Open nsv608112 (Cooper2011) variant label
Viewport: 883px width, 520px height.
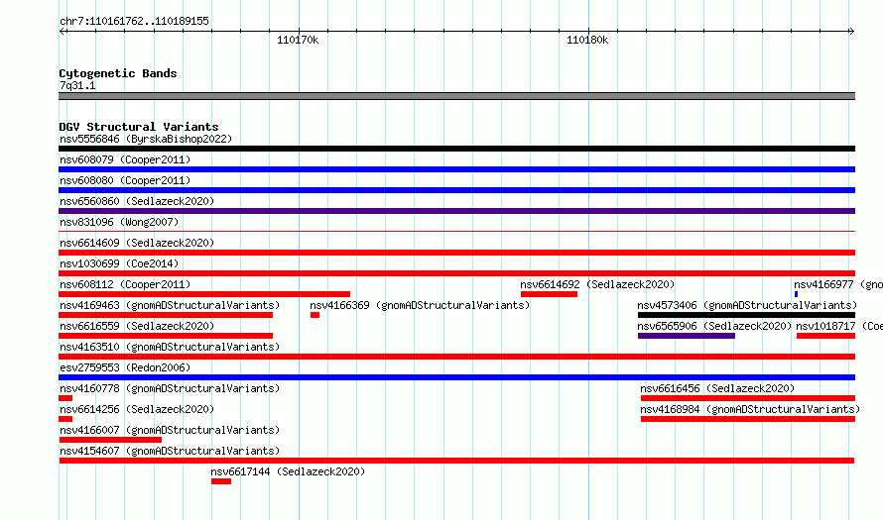point(125,284)
